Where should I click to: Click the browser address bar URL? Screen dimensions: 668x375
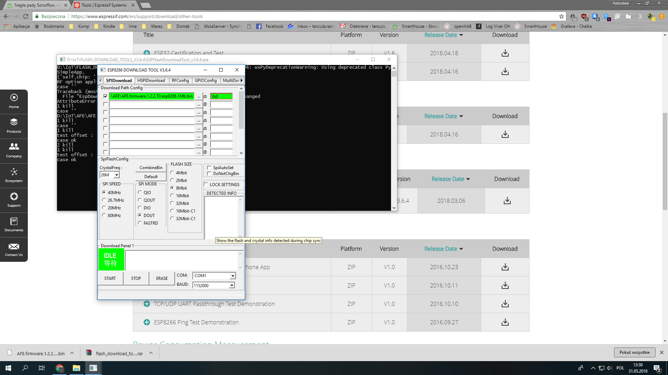137,16
